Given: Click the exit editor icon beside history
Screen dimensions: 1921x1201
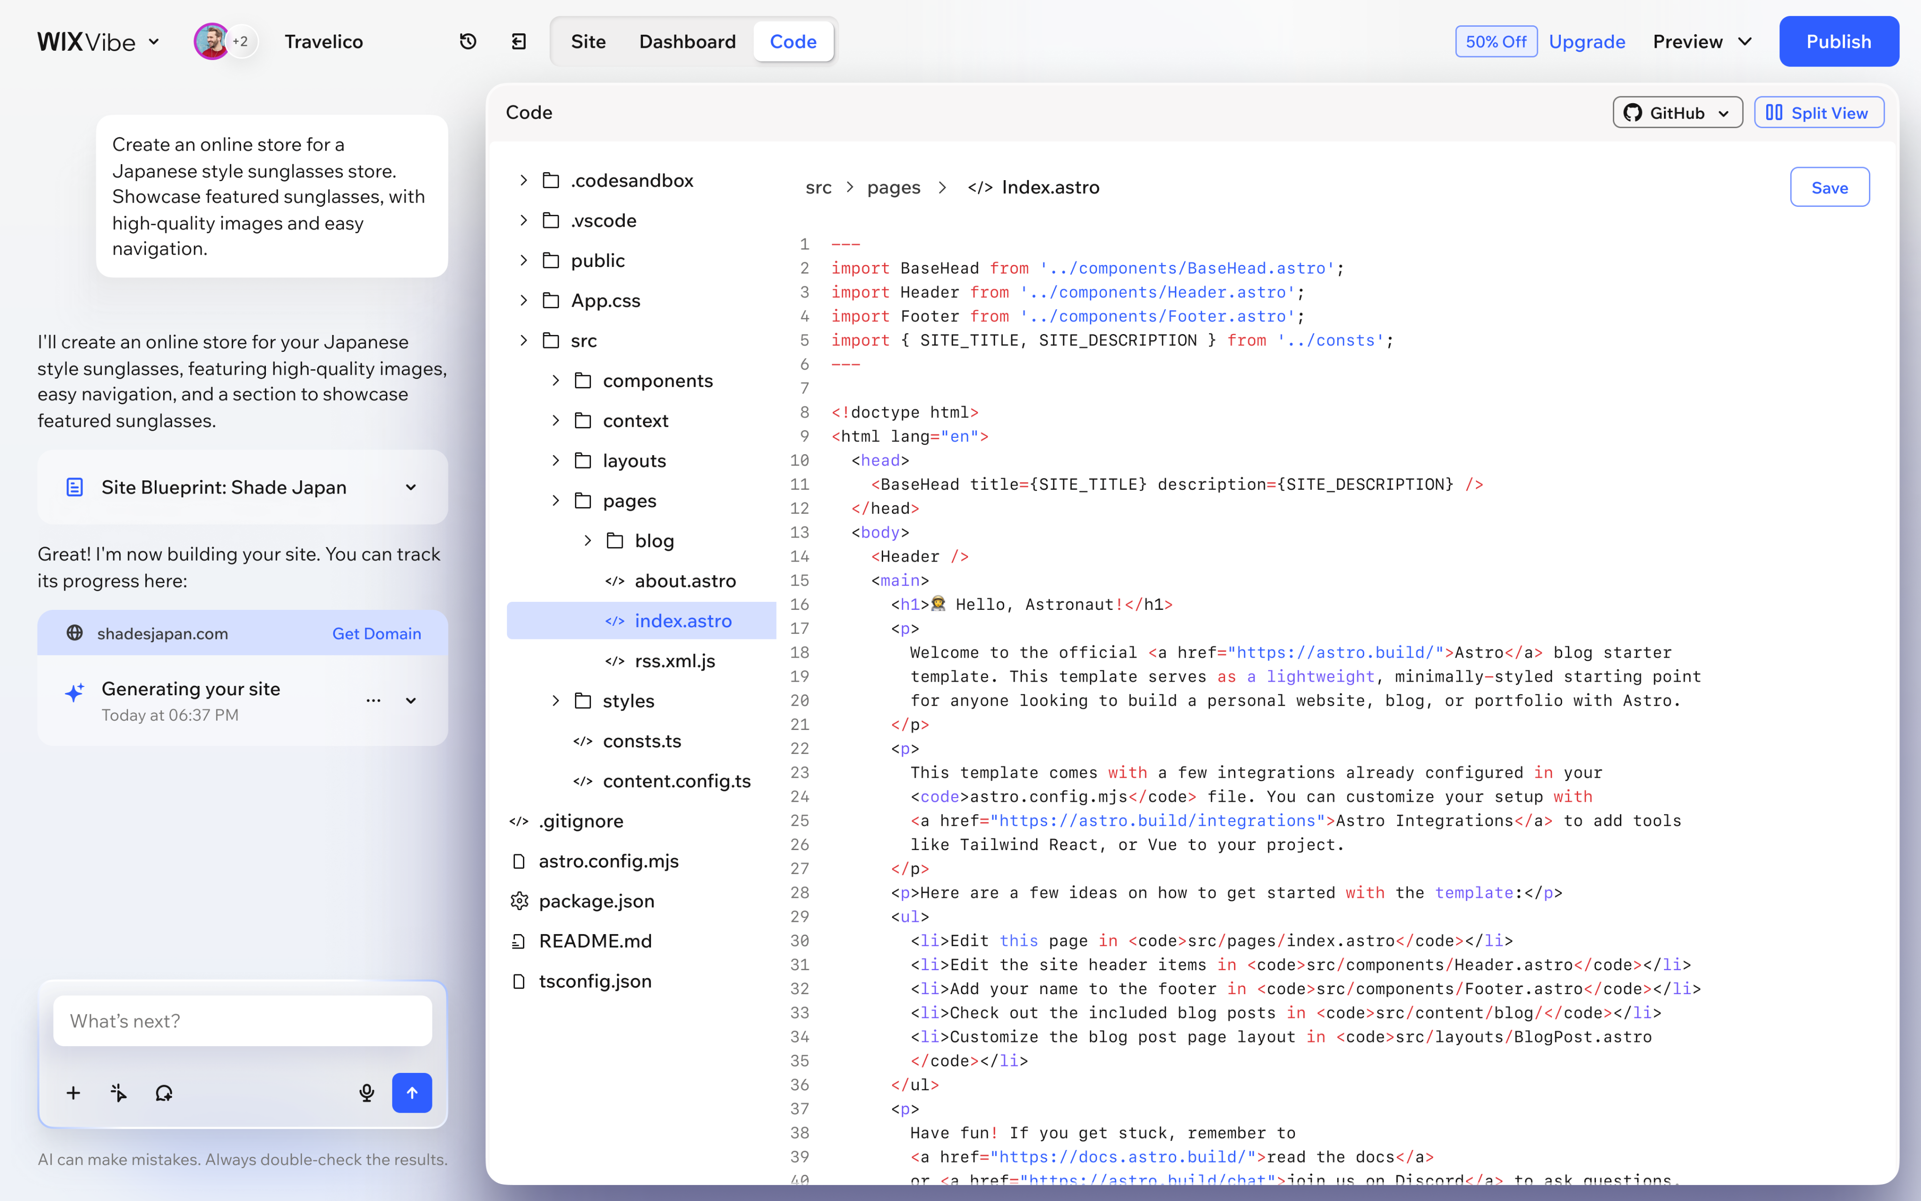Looking at the screenshot, I should coord(519,41).
